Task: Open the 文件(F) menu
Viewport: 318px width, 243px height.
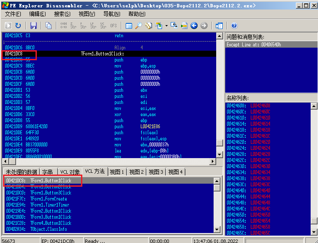Action: [x=13, y=14]
